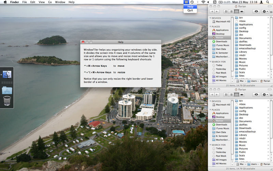Go back in the lower Finder window
This screenshot has width=273, height=171.
pyautogui.click(x=212, y=95)
